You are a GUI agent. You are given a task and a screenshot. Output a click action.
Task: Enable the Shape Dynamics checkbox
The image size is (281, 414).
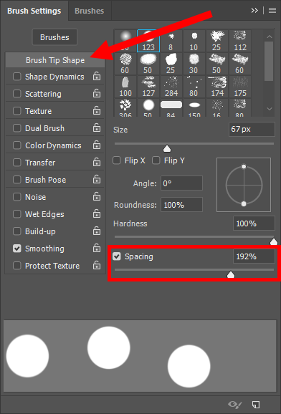pyautogui.click(x=17, y=77)
